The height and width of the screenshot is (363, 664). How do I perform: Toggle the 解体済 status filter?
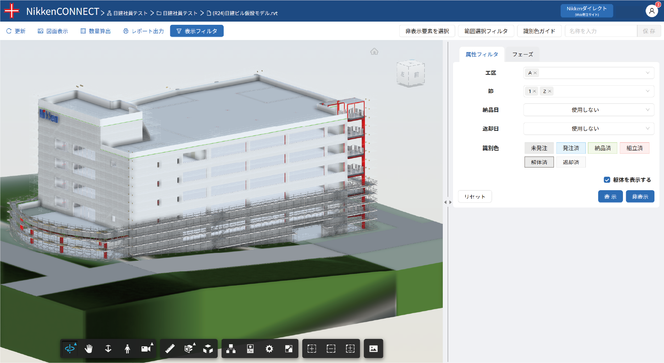tap(539, 162)
